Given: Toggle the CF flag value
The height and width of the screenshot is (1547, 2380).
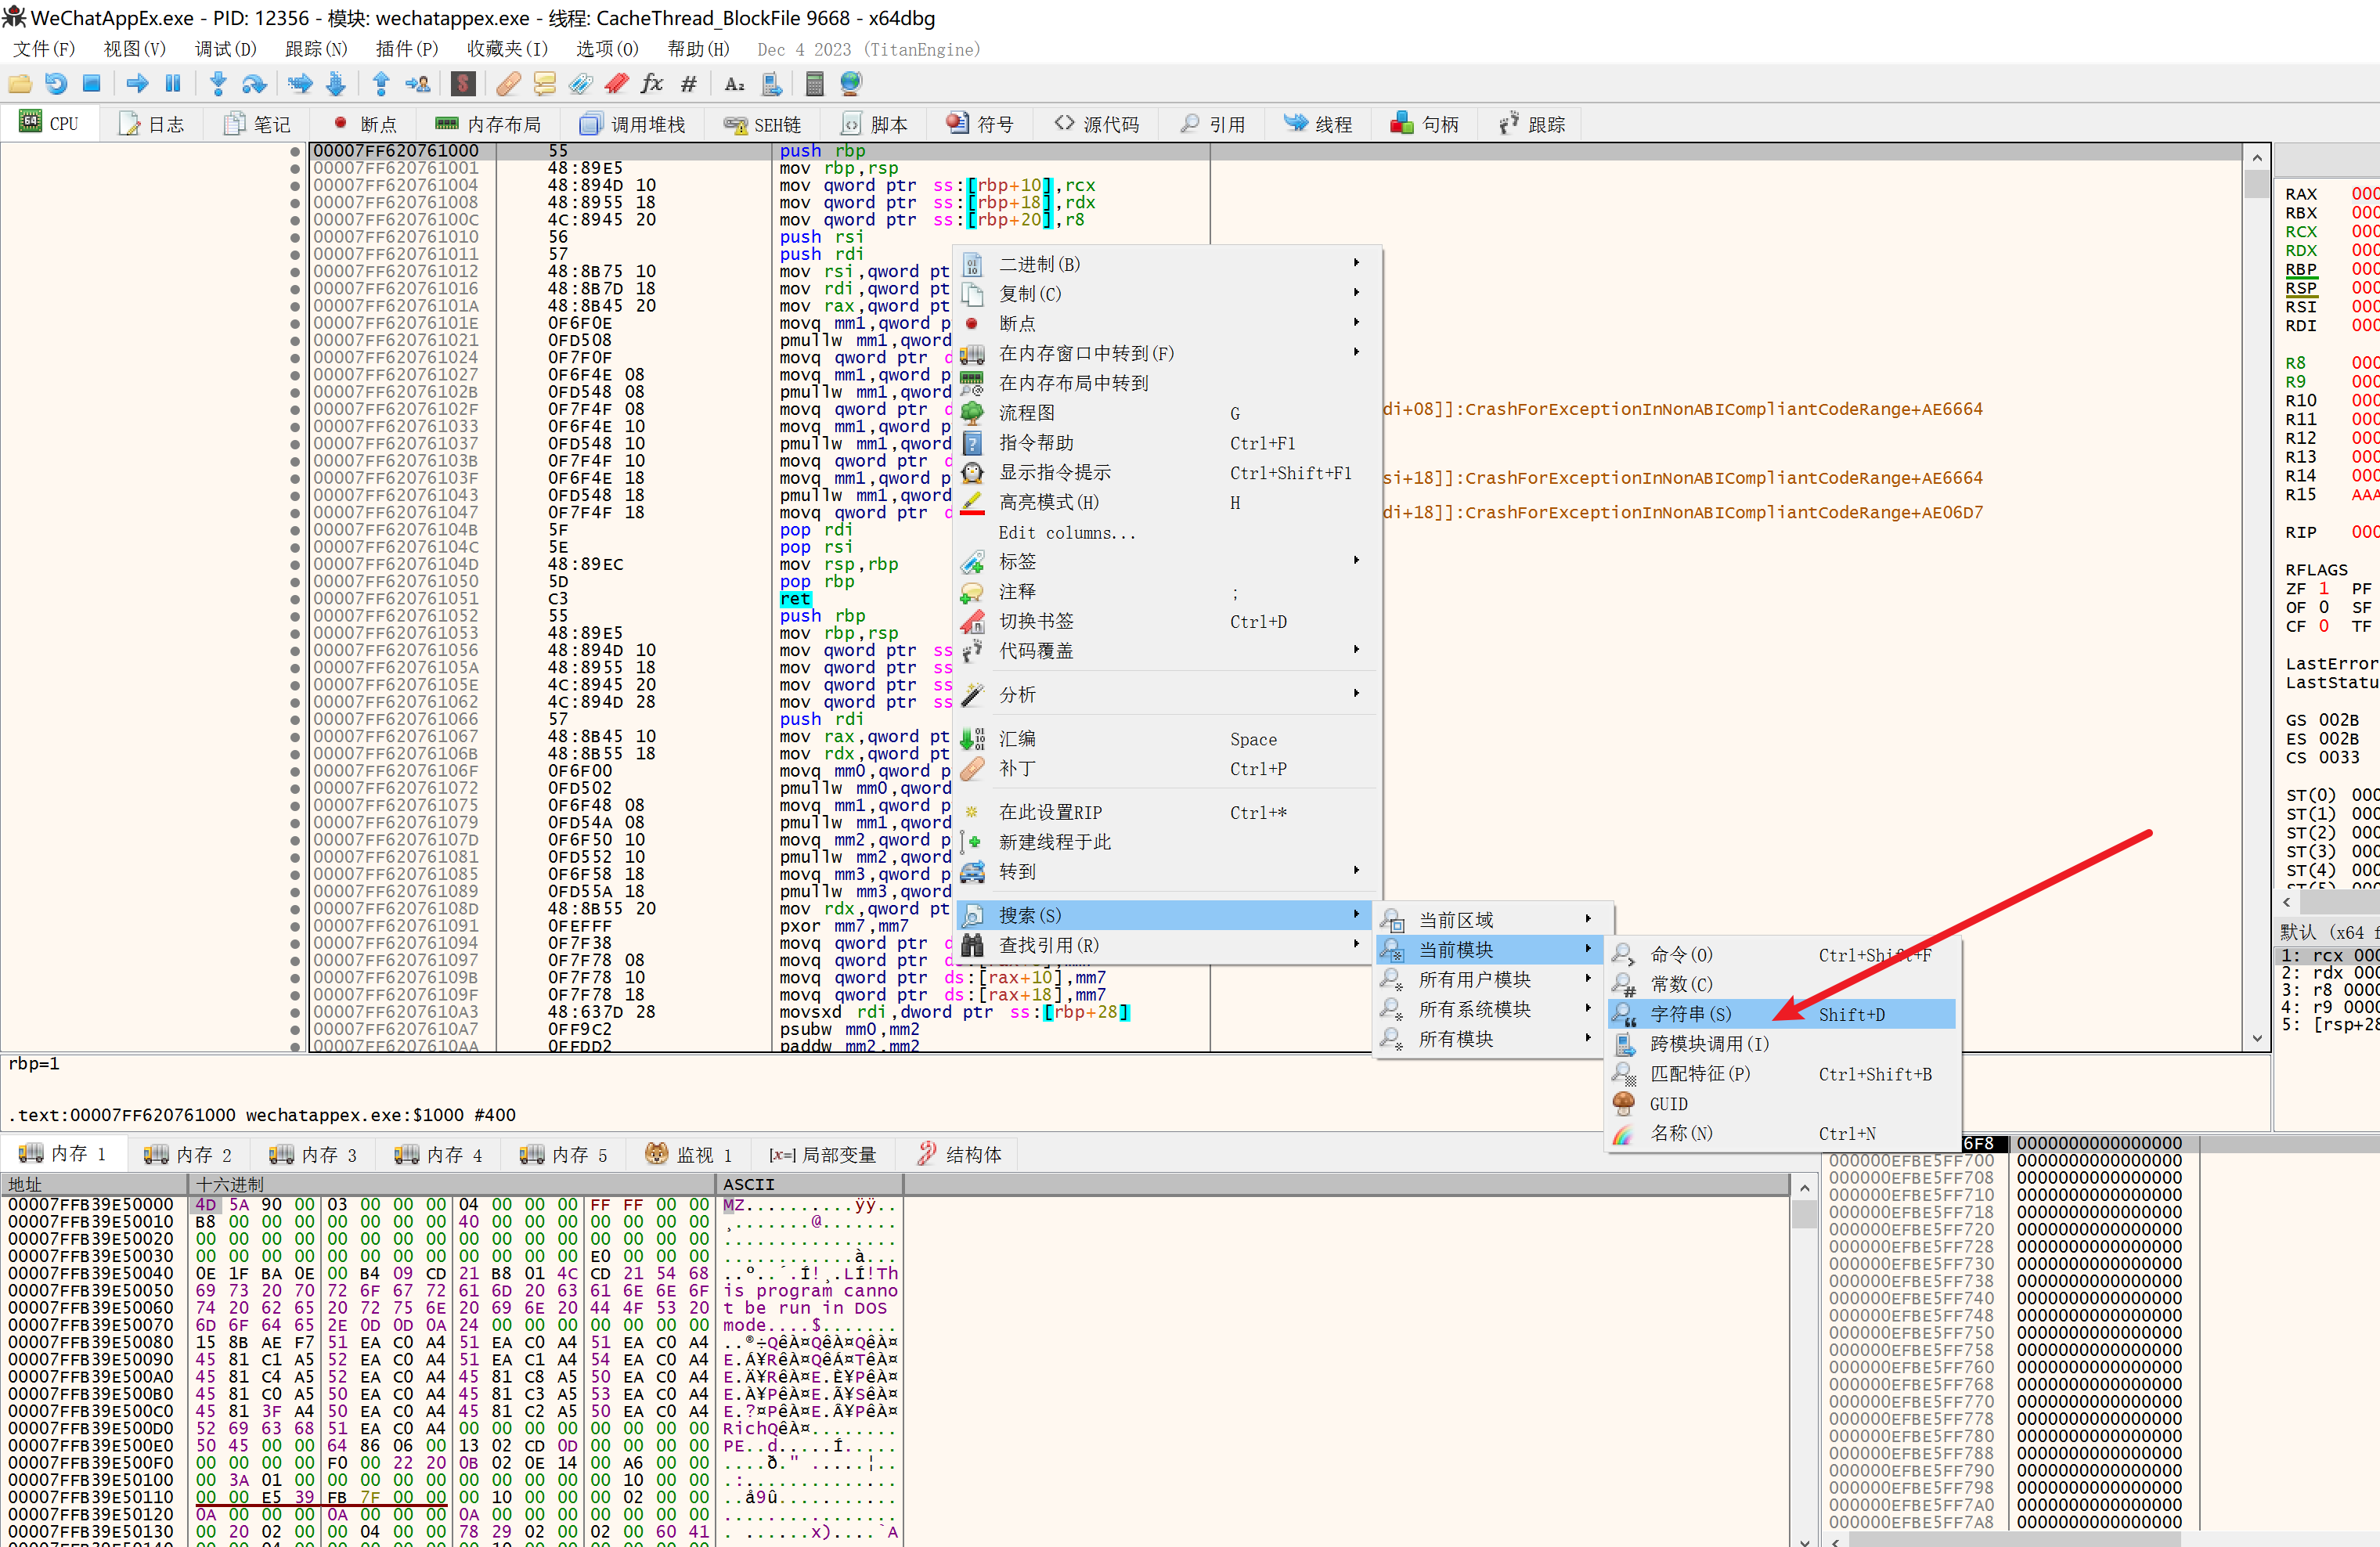Looking at the screenshot, I should coord(2324,626).
